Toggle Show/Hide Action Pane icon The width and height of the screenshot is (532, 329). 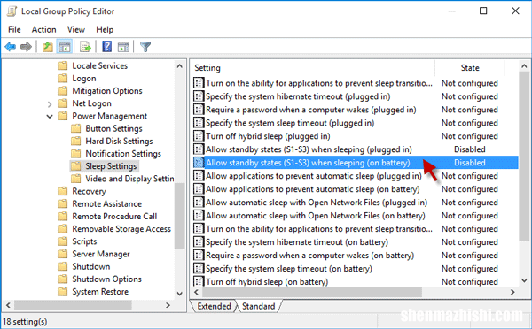(123, 47)
